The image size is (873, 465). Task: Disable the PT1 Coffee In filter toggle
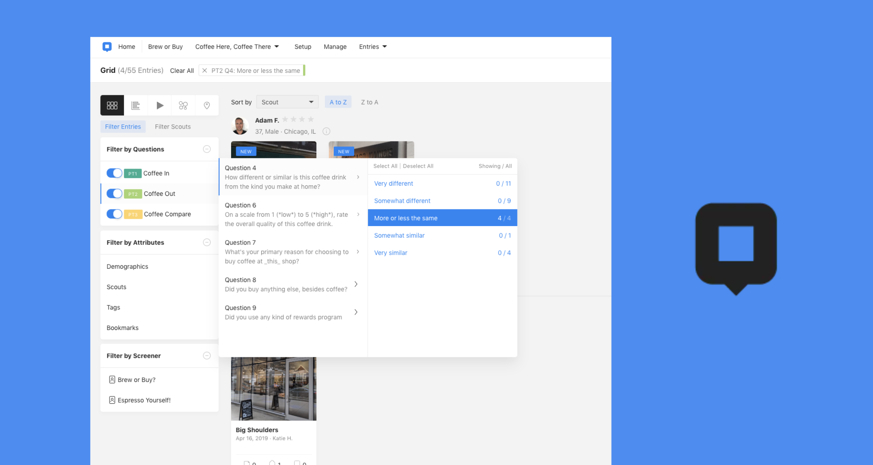point(114,173)
